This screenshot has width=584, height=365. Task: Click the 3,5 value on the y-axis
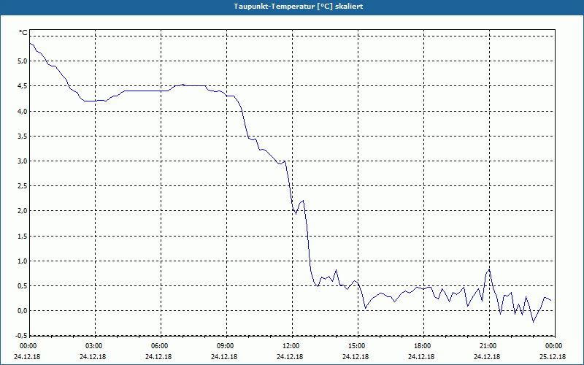coord(23,136)
